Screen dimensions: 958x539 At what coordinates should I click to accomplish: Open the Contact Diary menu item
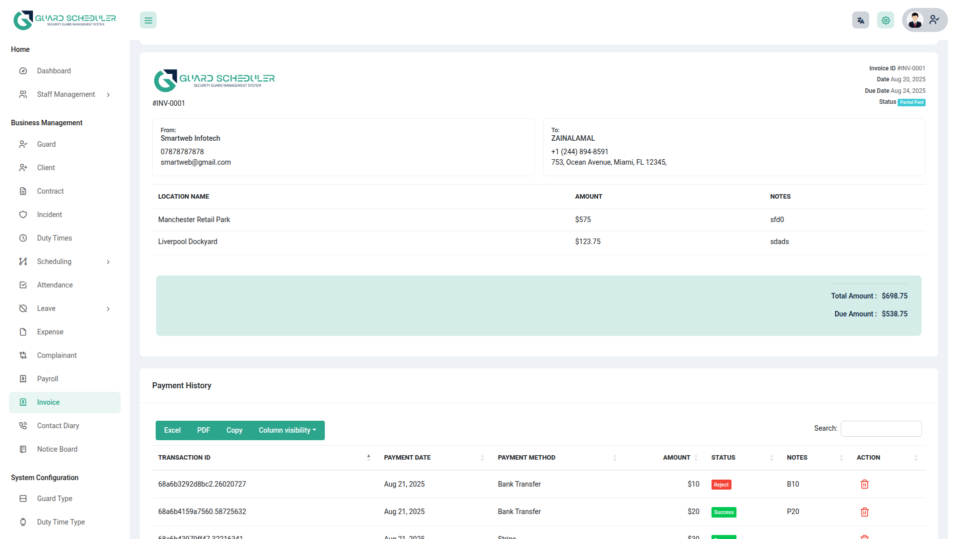pyautogui.click(x=58, y=426)
